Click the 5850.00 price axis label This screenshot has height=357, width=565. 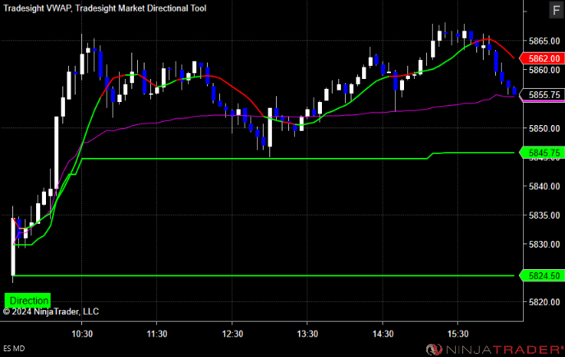pyautogui.click(x=544, y=128)
